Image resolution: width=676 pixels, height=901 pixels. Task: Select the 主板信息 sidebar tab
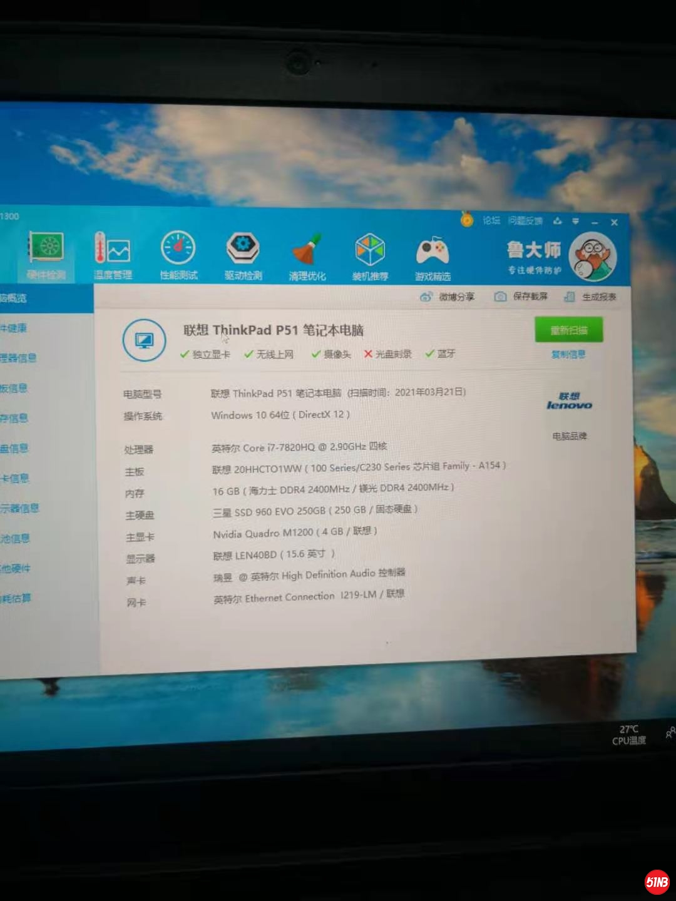pyautogui.click(x=46, y=388)
